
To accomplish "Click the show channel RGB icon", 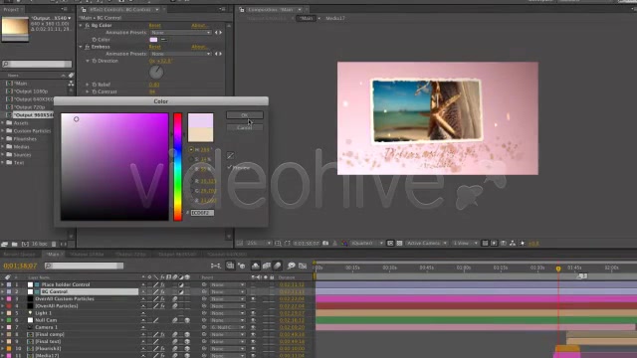I will pyautogui.click(x=344, y=243).
